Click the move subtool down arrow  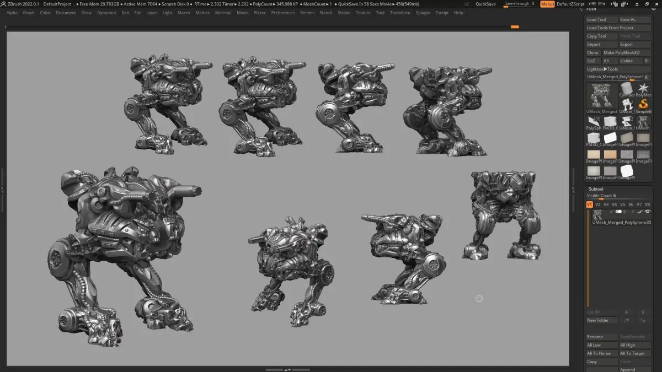[643, 312]
